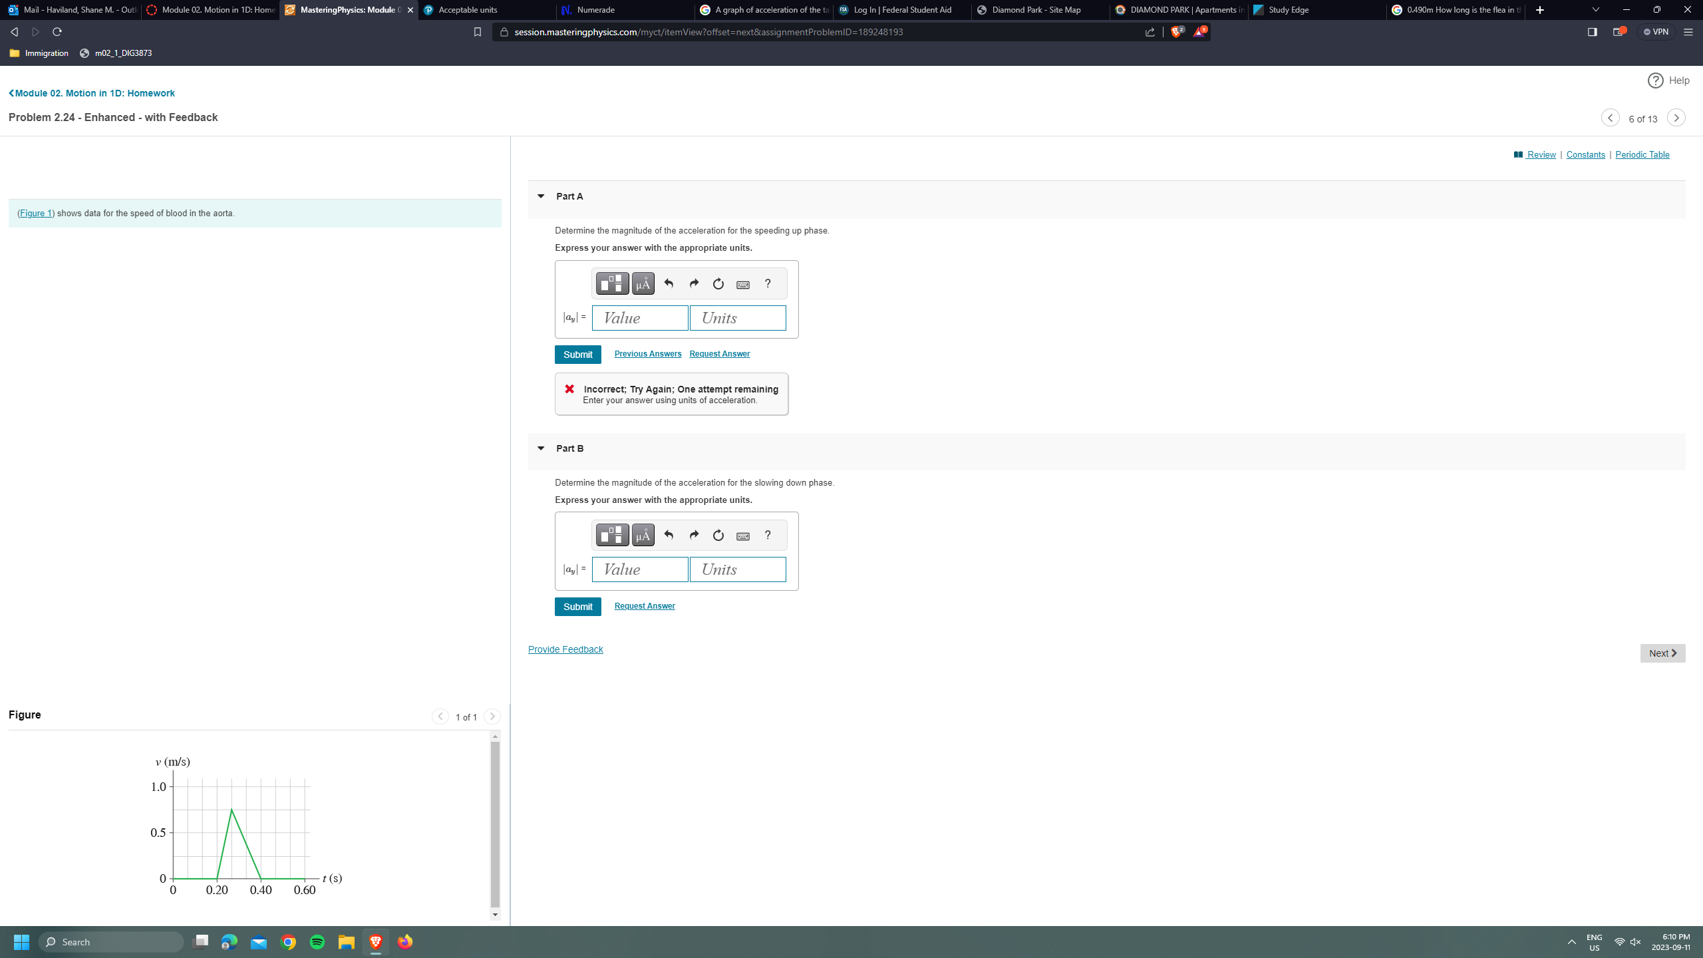Click the redo arrow in Part B toolbar
The image size is (1703, 958).
pyautogui.click(x=694, y=536)
